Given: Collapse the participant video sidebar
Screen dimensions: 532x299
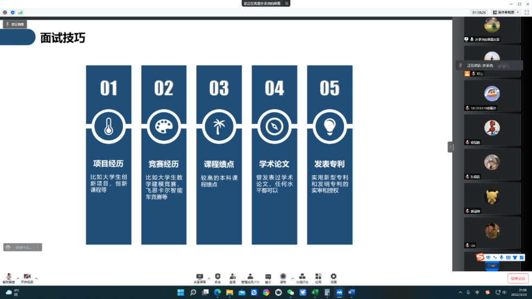Looking at the screenshot, I should coord(450,147).
